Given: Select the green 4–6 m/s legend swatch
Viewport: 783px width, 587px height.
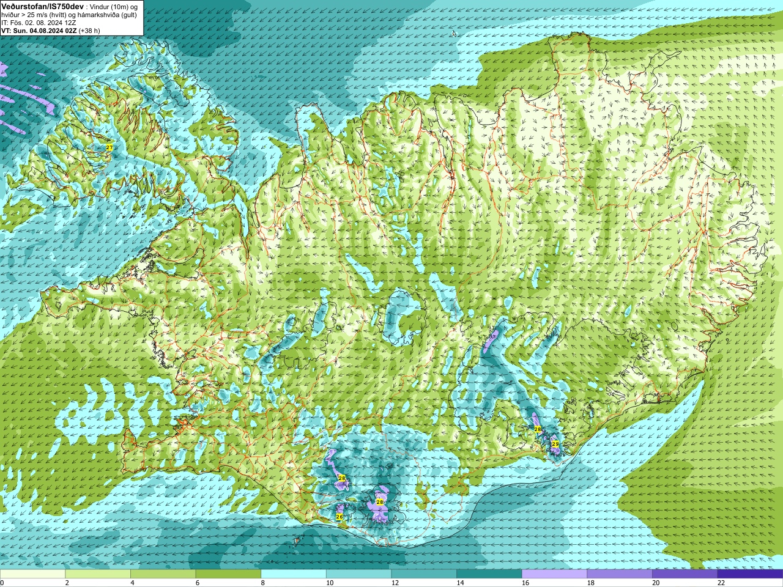Looking at the screenshot, I should tap(163, 574).
